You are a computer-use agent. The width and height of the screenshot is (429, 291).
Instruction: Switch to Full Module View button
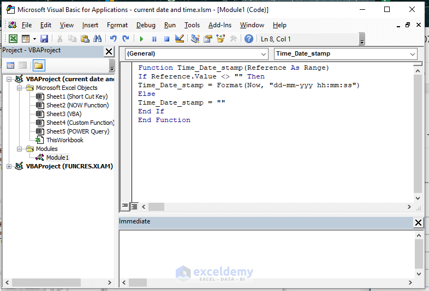click(x=134, y=207)
